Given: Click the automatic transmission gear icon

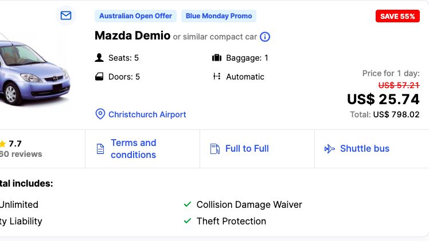Looking at the screenshot, I should click(217, 77).
